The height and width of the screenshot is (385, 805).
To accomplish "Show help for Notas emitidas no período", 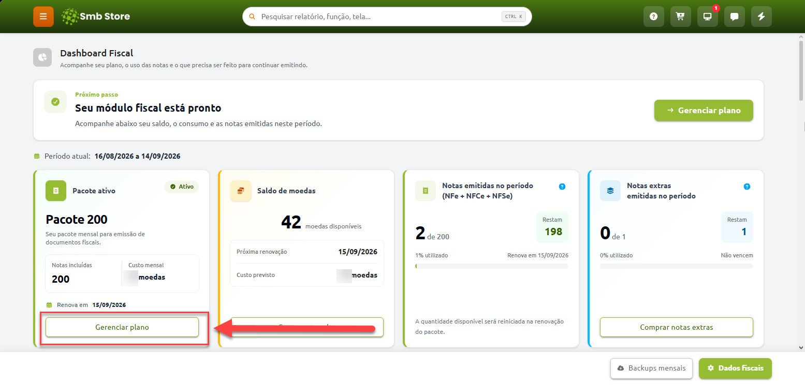I will (562, 187).
